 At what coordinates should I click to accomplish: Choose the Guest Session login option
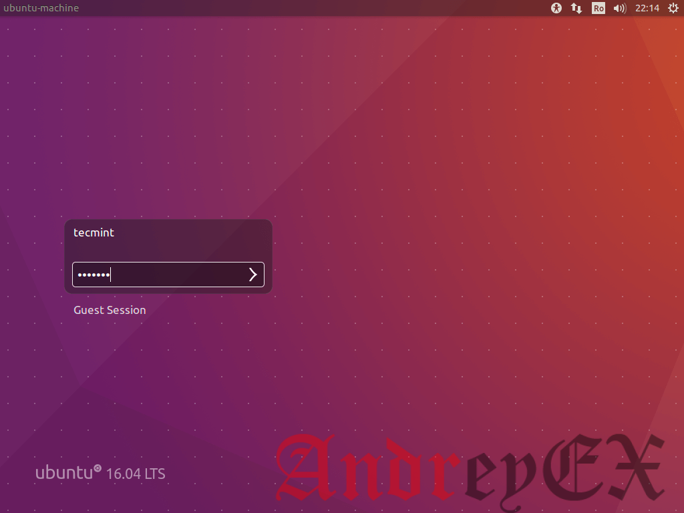(x=110, y=310)
